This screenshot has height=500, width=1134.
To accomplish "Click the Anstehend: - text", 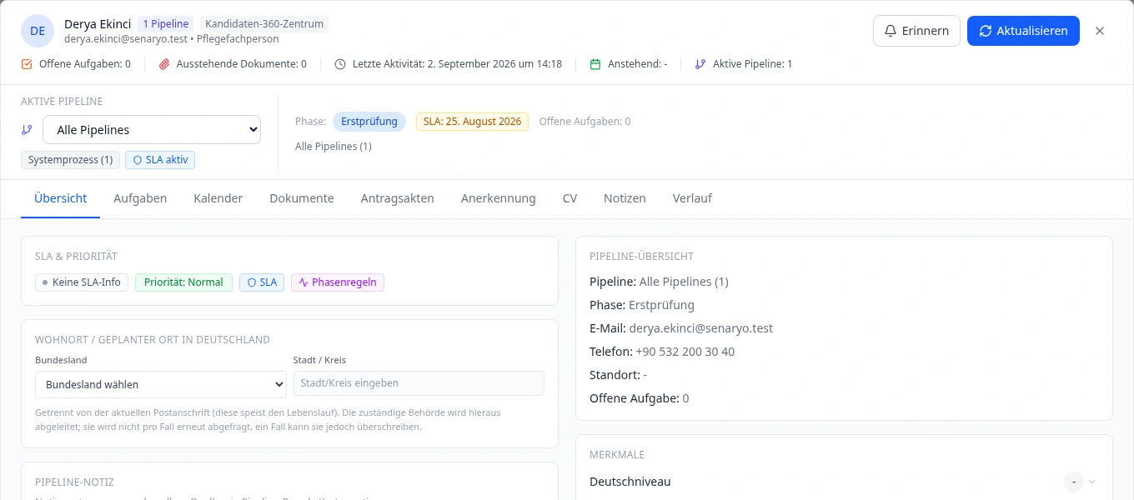I will pyautogui.click(x=638, y=64).
